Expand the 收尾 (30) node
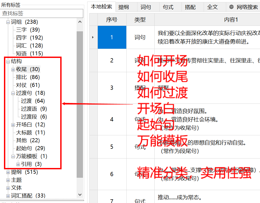This screenshot has width=260, height=203. pos(13,70)
